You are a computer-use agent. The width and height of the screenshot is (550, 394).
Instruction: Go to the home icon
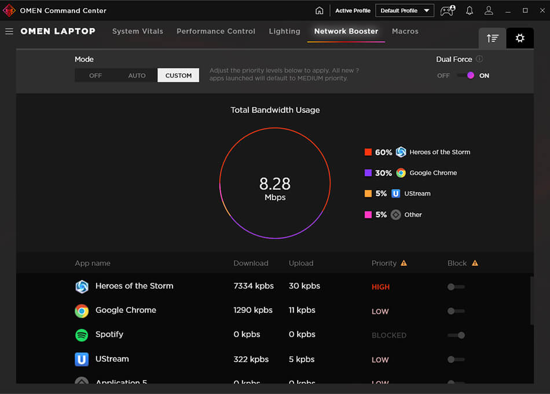pos(319,10)
